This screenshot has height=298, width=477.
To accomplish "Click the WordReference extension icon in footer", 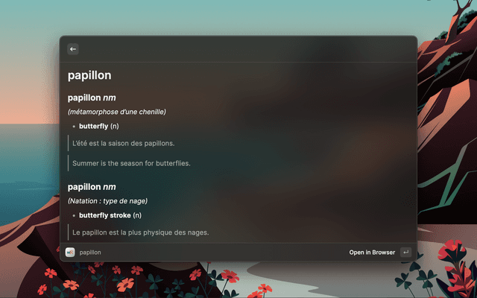I will 70,252.
